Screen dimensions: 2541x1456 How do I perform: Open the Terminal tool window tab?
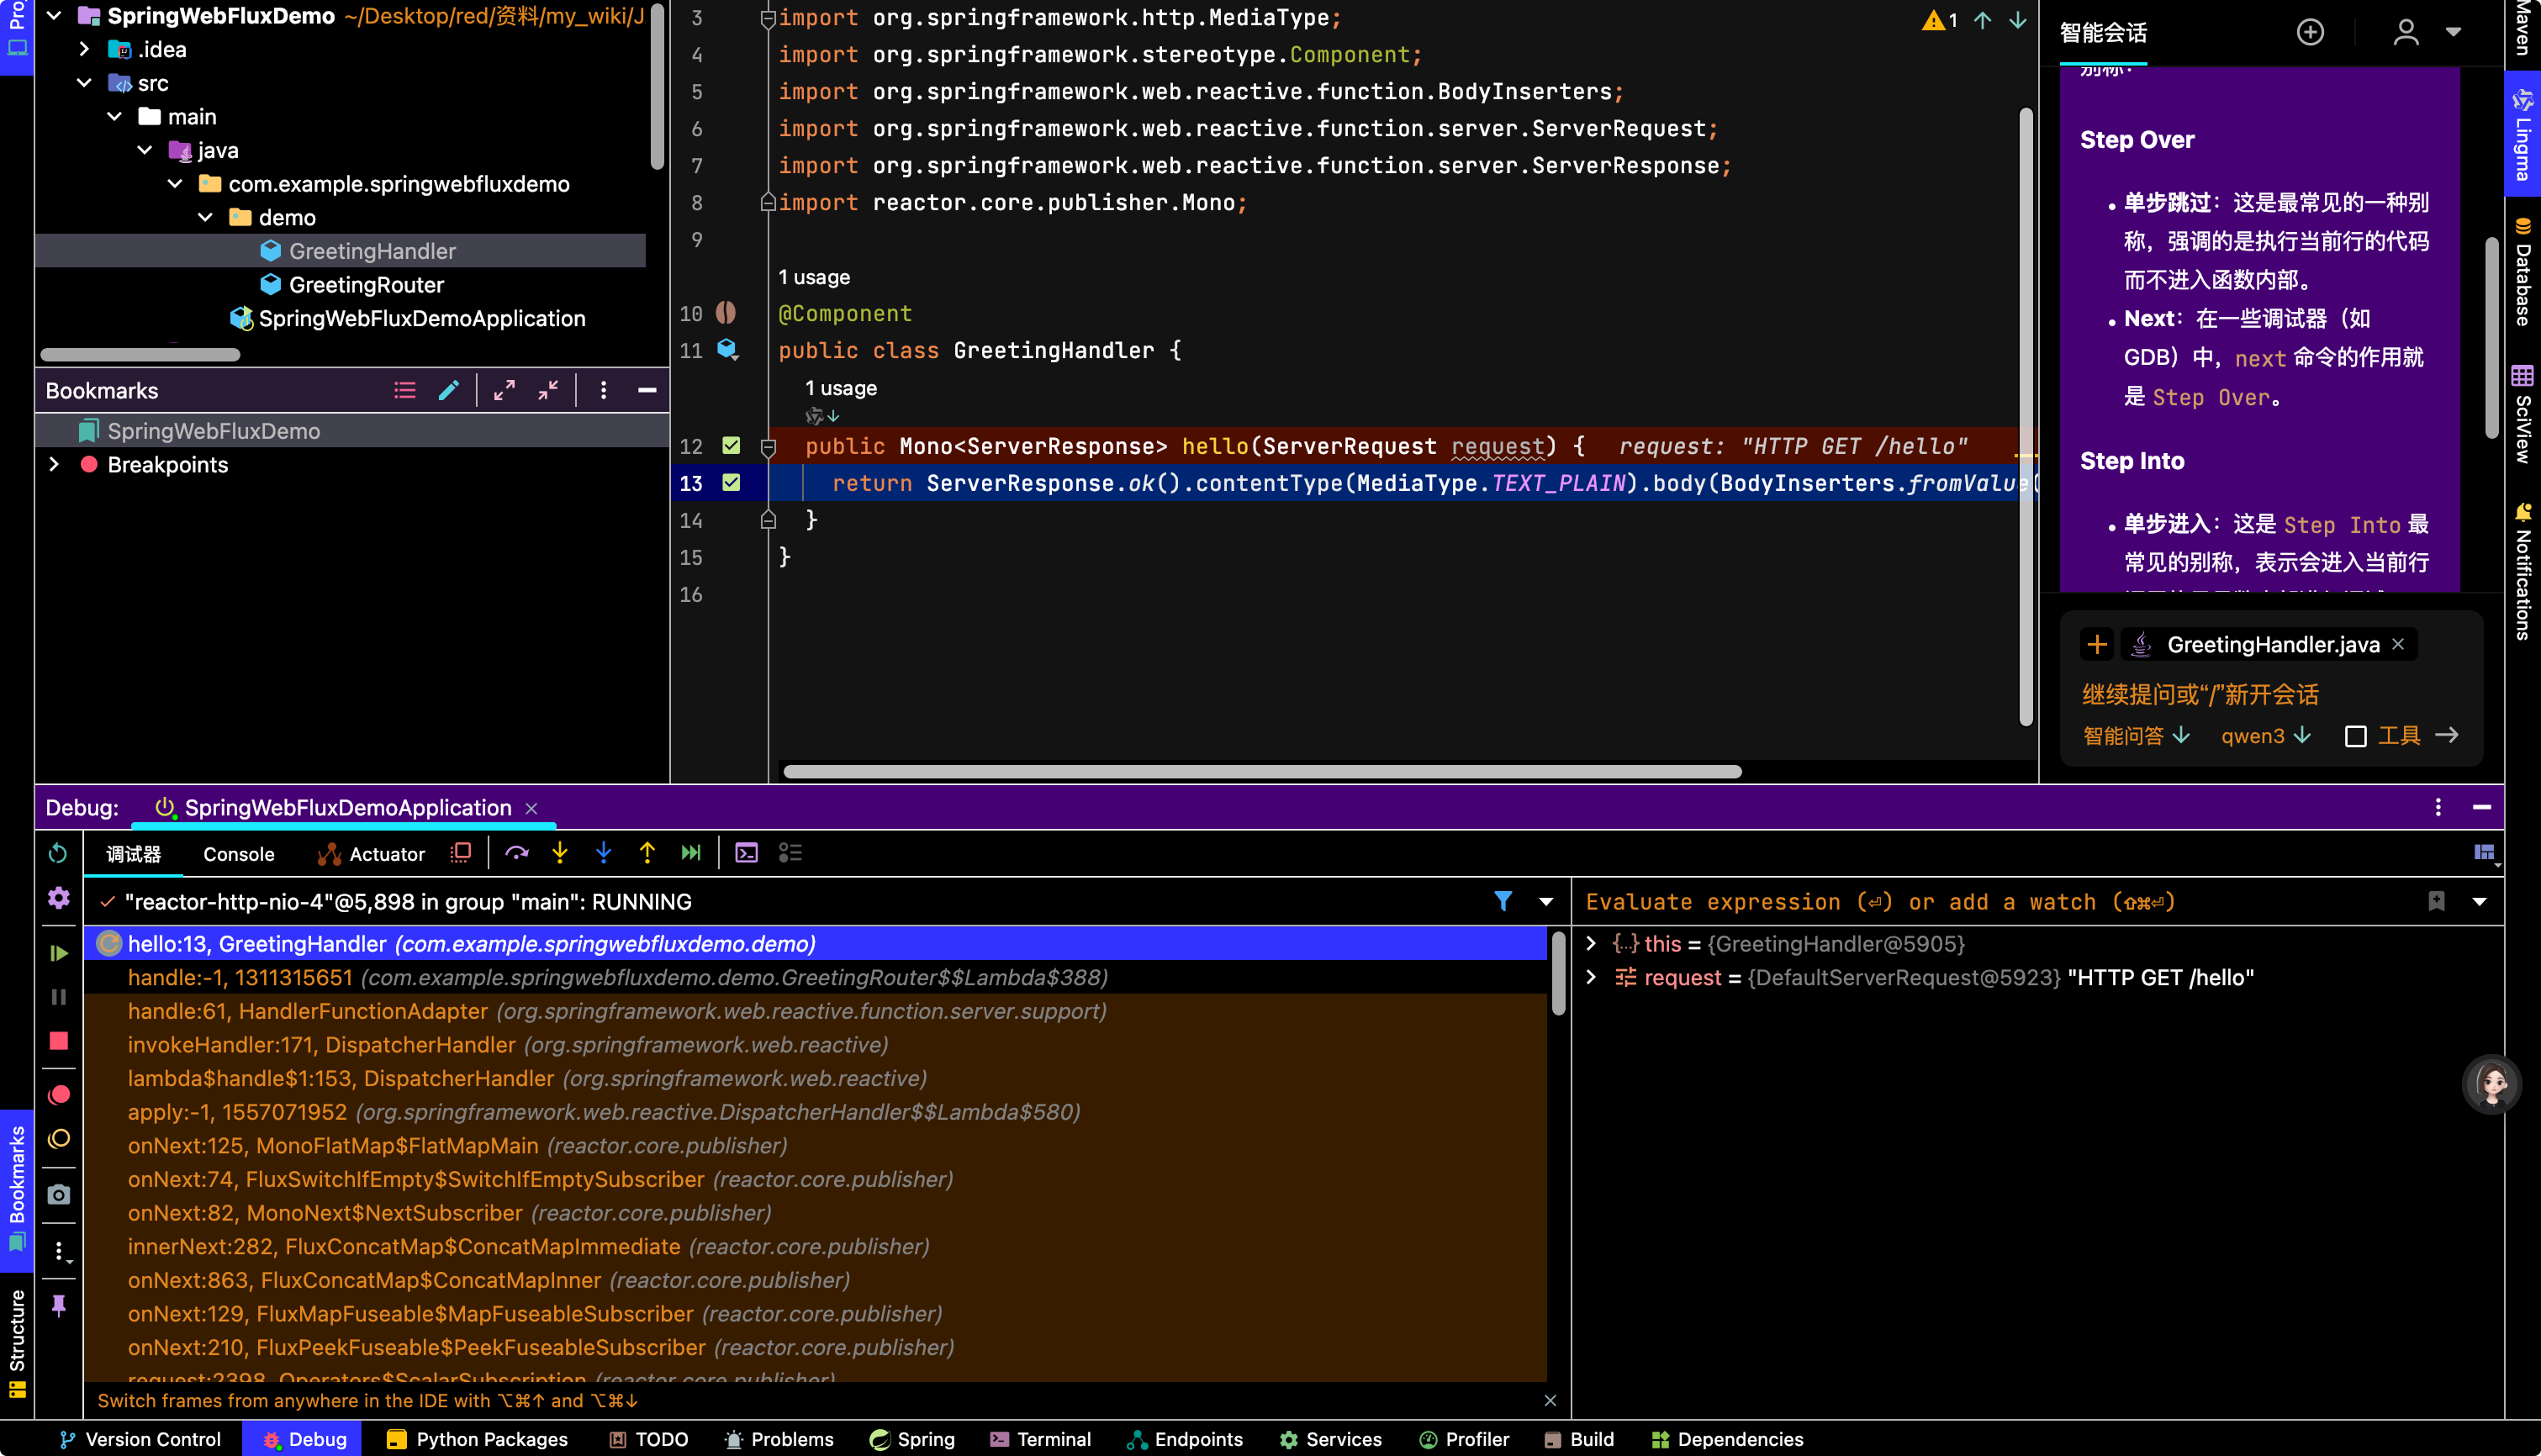1040,1439
